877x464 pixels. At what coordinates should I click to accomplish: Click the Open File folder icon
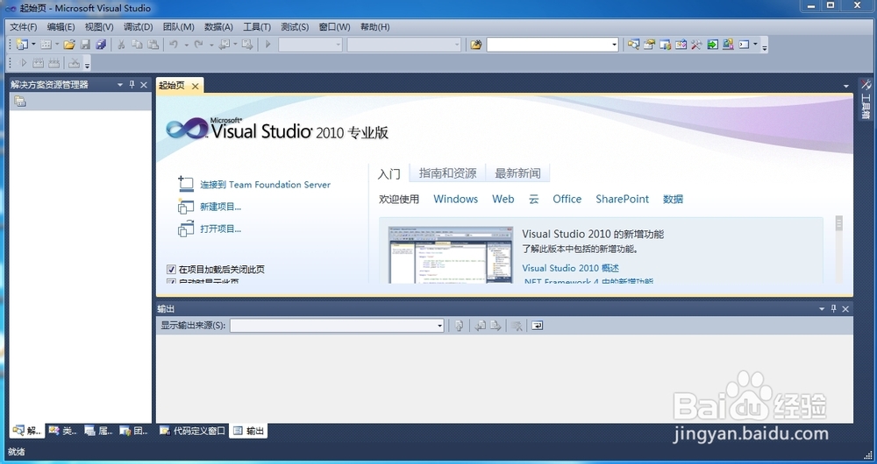point(69,44)
